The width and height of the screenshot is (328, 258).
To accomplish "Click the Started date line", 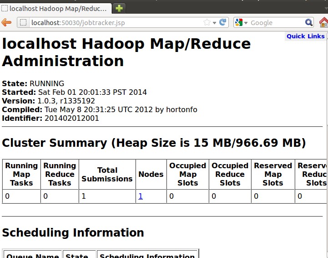I will point(74,92).
